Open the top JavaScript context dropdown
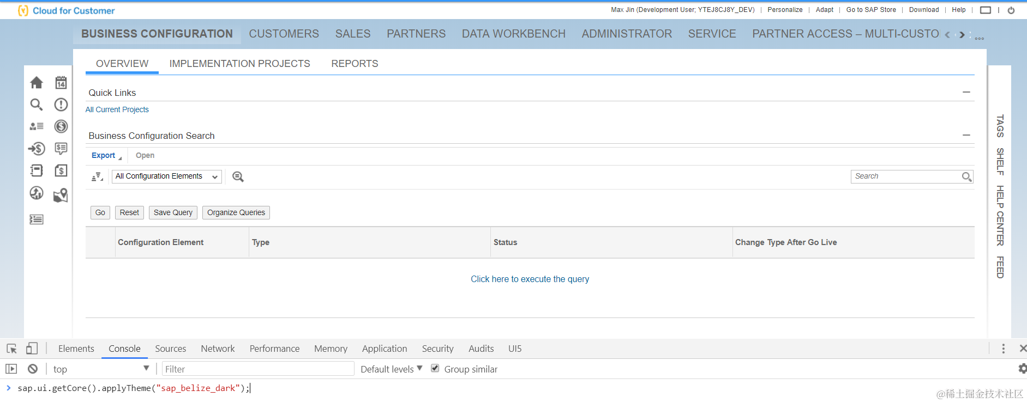This screenshot has height=403, width=1027. [x=101, y=369]
